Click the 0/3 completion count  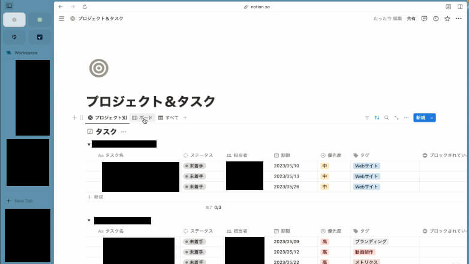[218, 208]
